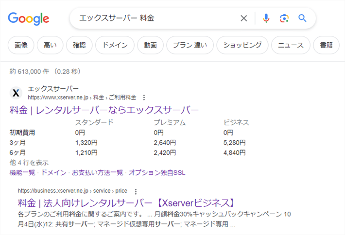This screenshot has width=345, height=235.
Task: Open options menu next to ご利用料金 breadcrumb
Action: pyautogui.click(x=144, y=98)
